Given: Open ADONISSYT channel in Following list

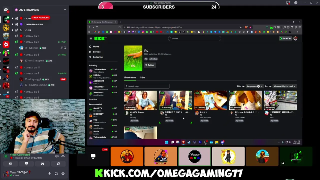Looking at the screenshot, I should click(103, 82).
